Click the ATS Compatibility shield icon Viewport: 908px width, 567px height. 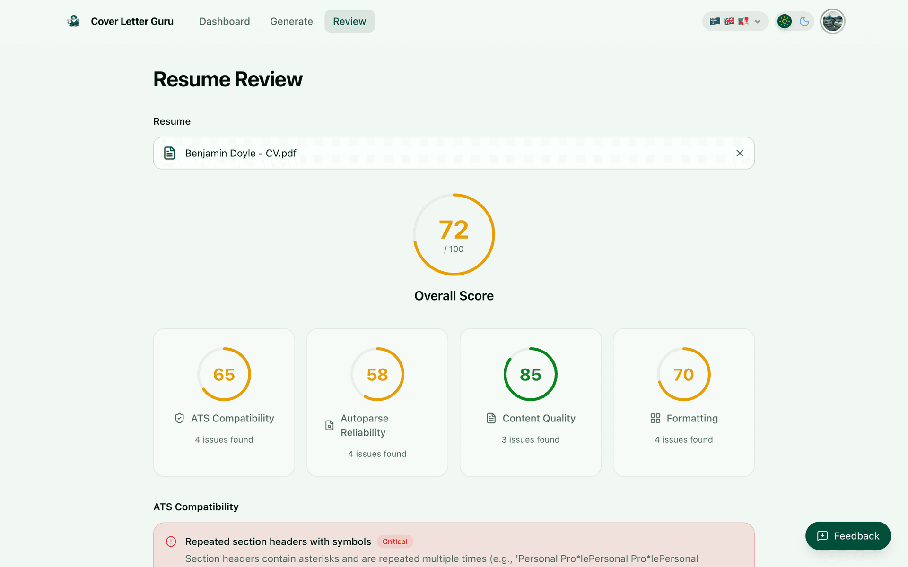click(179, 418)
